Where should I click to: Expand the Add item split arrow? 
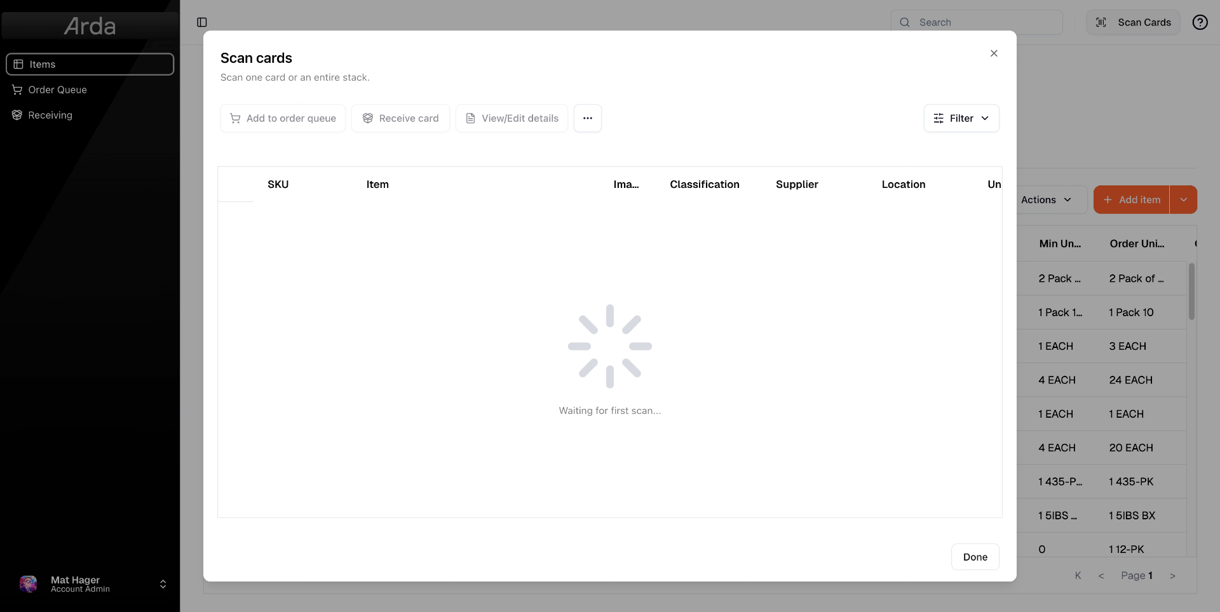[1184, 199]
